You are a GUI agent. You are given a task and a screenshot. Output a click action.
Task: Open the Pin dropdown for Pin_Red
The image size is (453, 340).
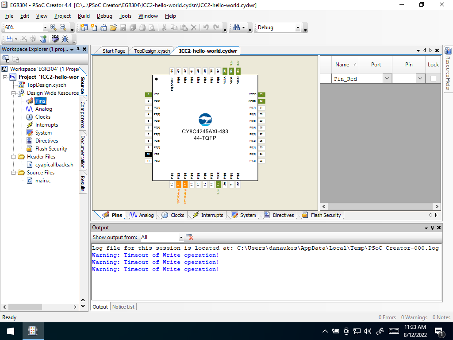click(420, 78)
